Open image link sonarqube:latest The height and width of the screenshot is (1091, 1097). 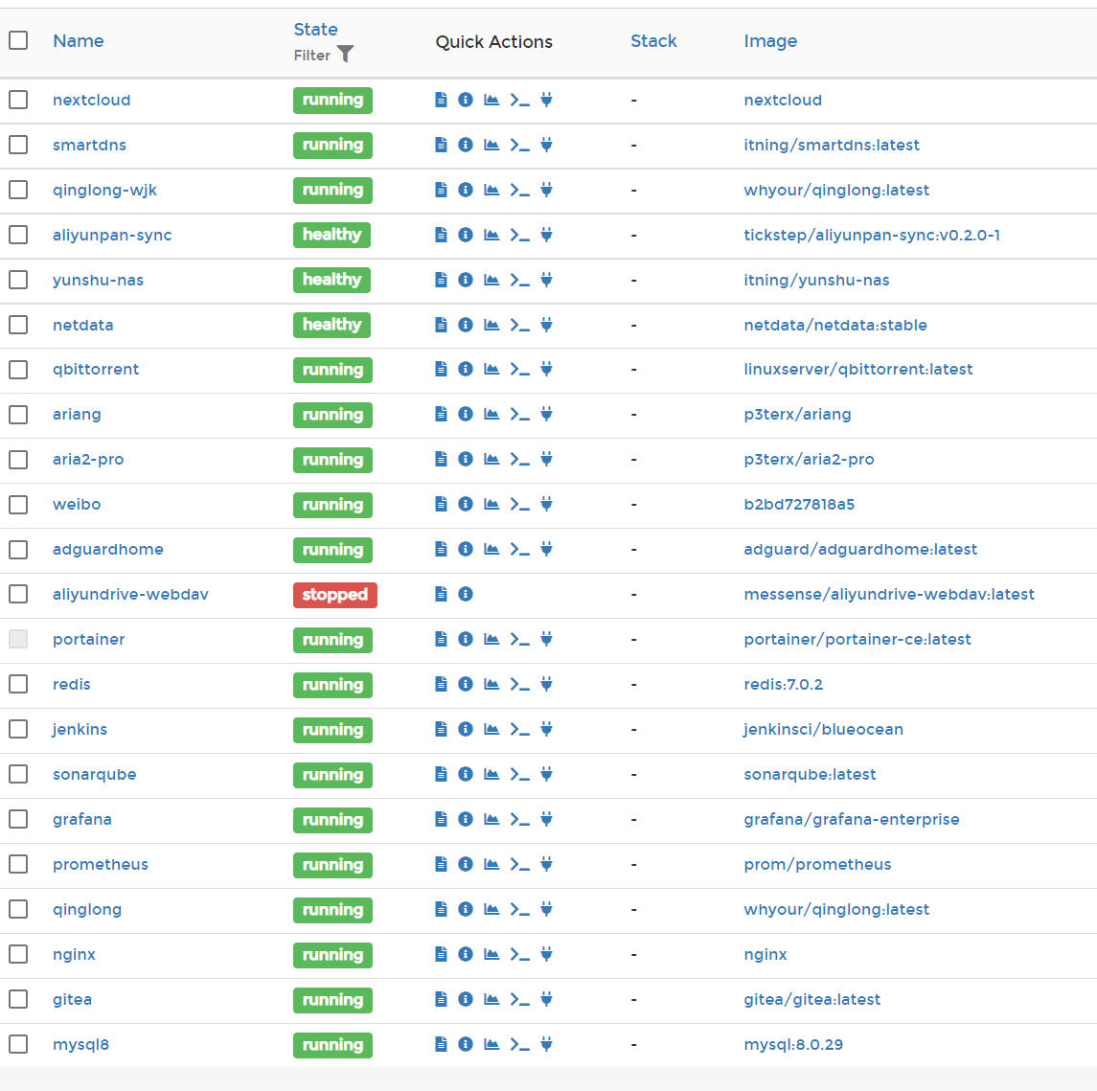pyautogui.click(x=811, y=774)
